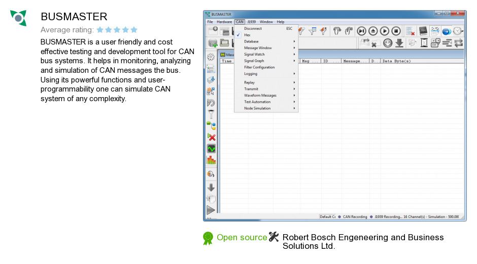Expand the Node Simulation submenu

pyautogui.click(x=266, y=108)
